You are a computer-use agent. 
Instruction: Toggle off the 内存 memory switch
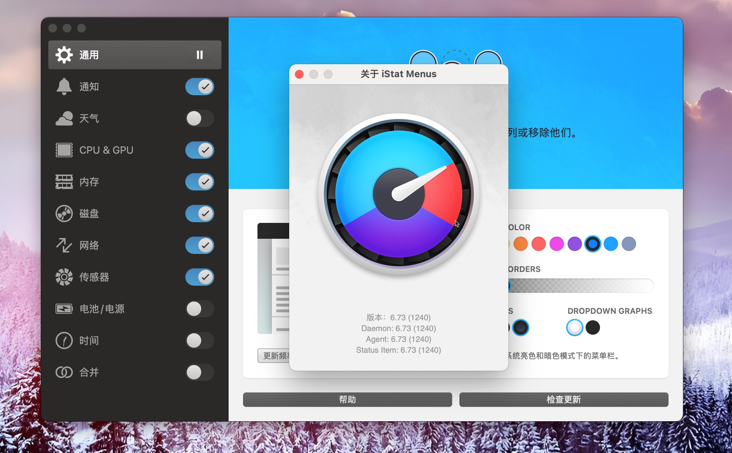[200, 182]
